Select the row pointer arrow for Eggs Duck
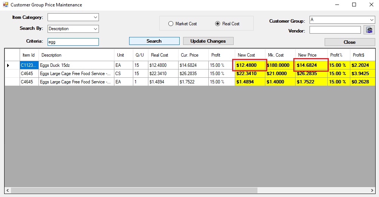Image resolution: width=379 pixels, height=197 pixels. pos(8,65)
